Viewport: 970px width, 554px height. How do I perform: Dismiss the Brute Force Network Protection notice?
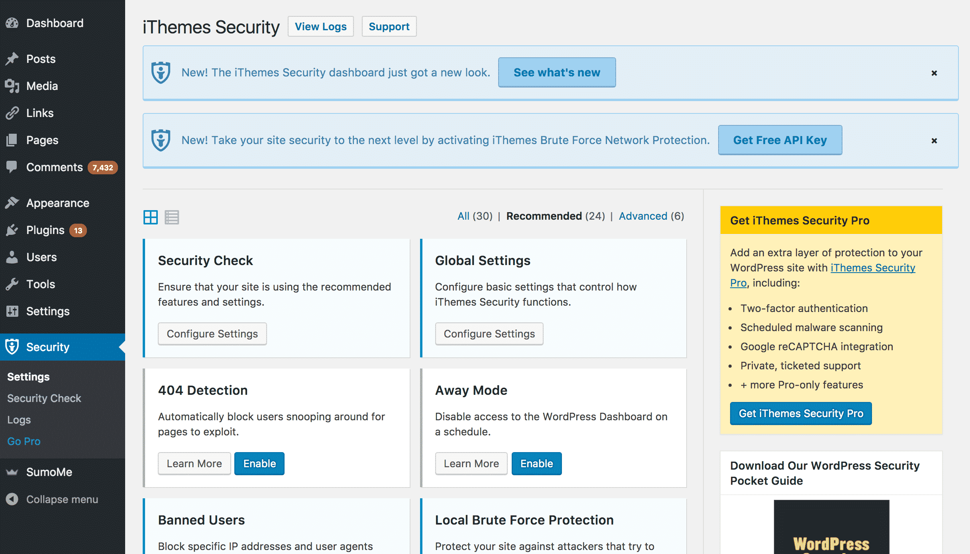(934, 140)
